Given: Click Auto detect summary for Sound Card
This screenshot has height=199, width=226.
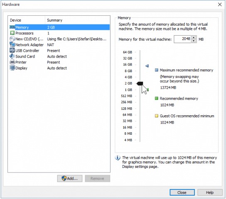Looking at the screenshot, I should coord(57,56).
